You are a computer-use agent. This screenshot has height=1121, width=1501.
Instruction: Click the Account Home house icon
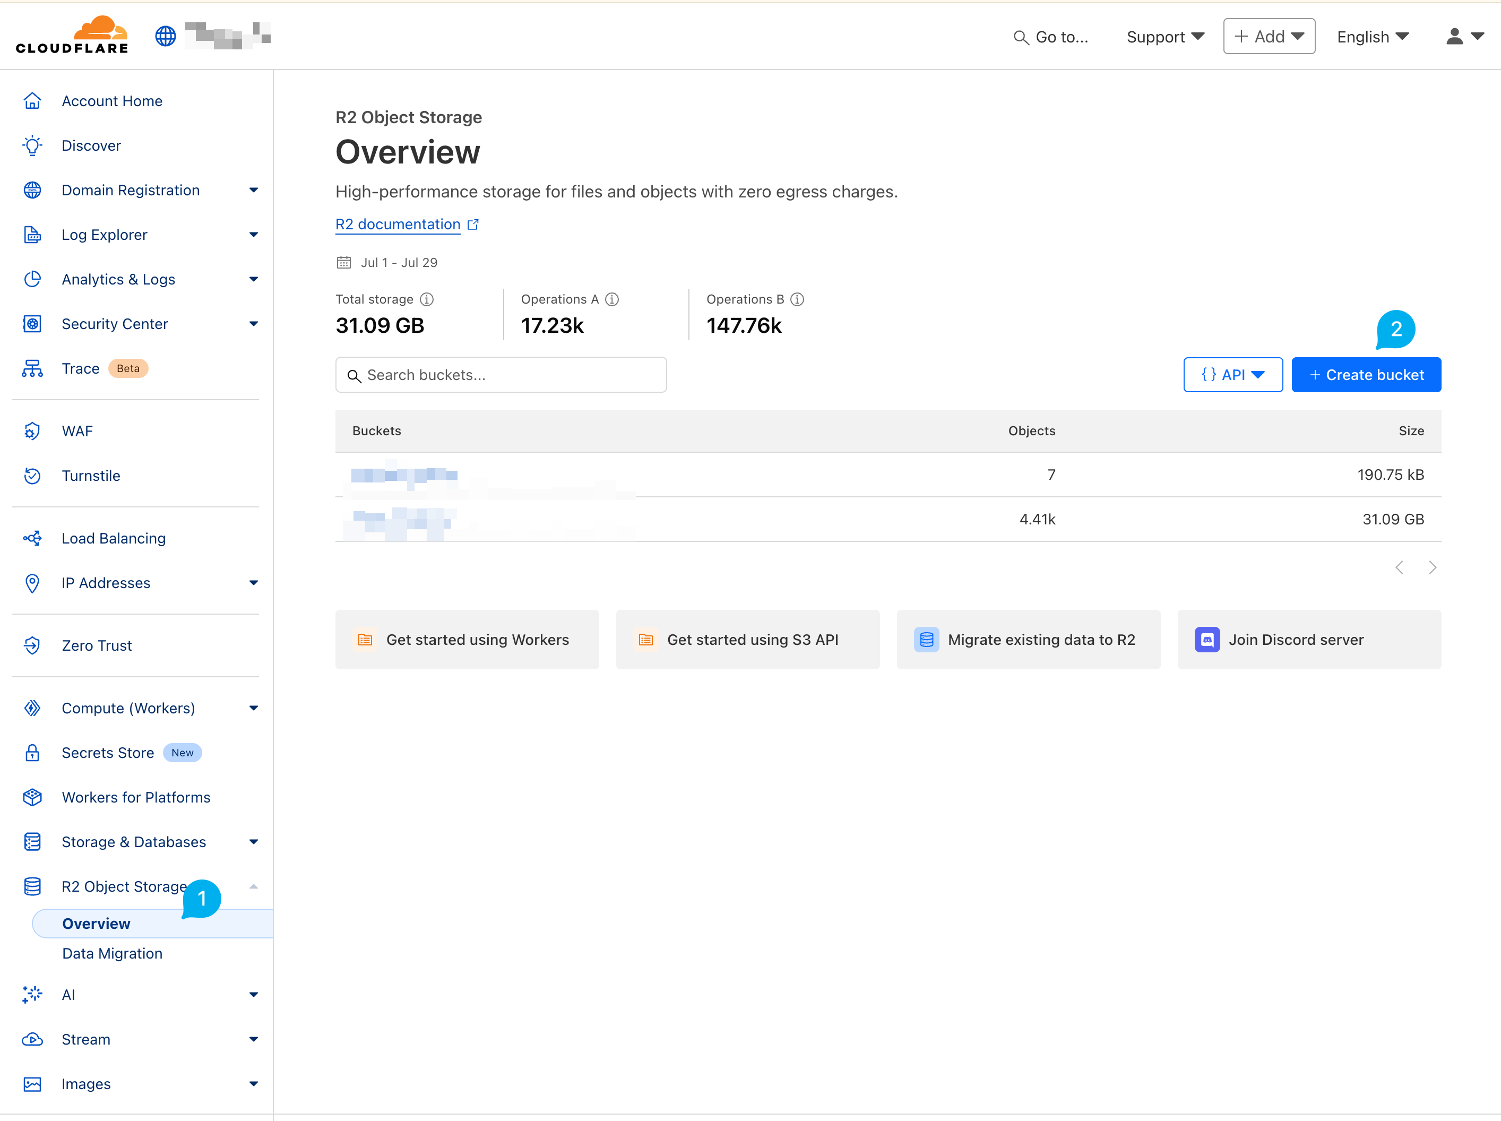pos(32,101)
